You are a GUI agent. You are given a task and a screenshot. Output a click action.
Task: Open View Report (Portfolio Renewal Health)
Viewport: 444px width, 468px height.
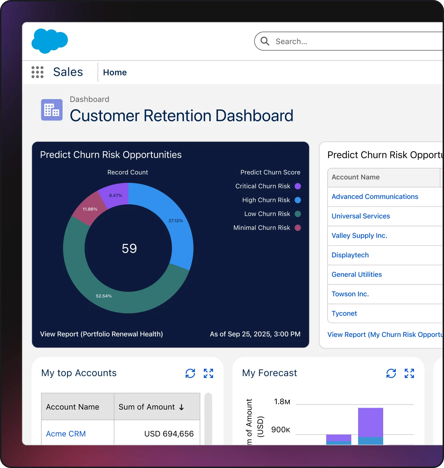pyautogui.click(x=101, y=334)
